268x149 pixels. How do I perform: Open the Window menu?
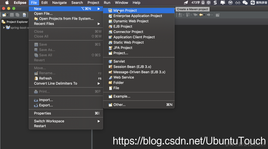pos(122,3)
